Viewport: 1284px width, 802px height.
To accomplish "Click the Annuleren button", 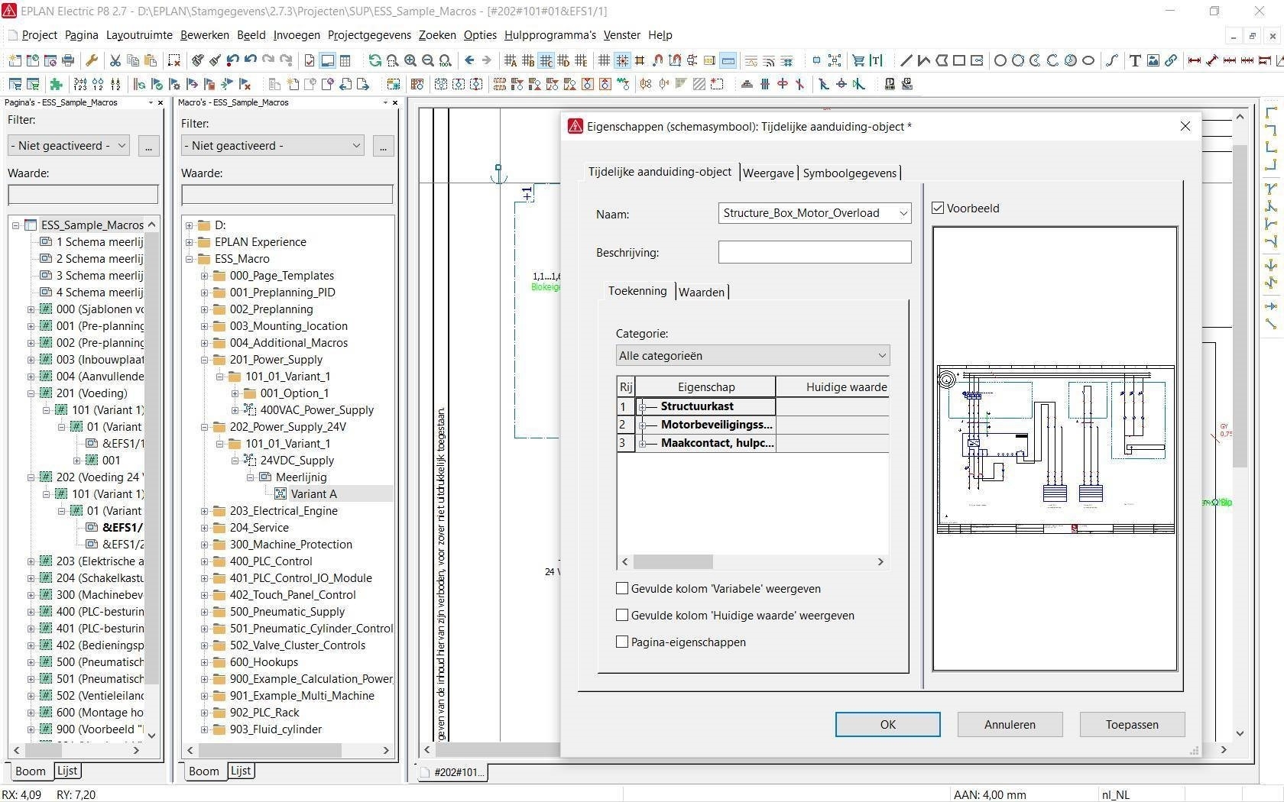I will [x=1010, y=724].
